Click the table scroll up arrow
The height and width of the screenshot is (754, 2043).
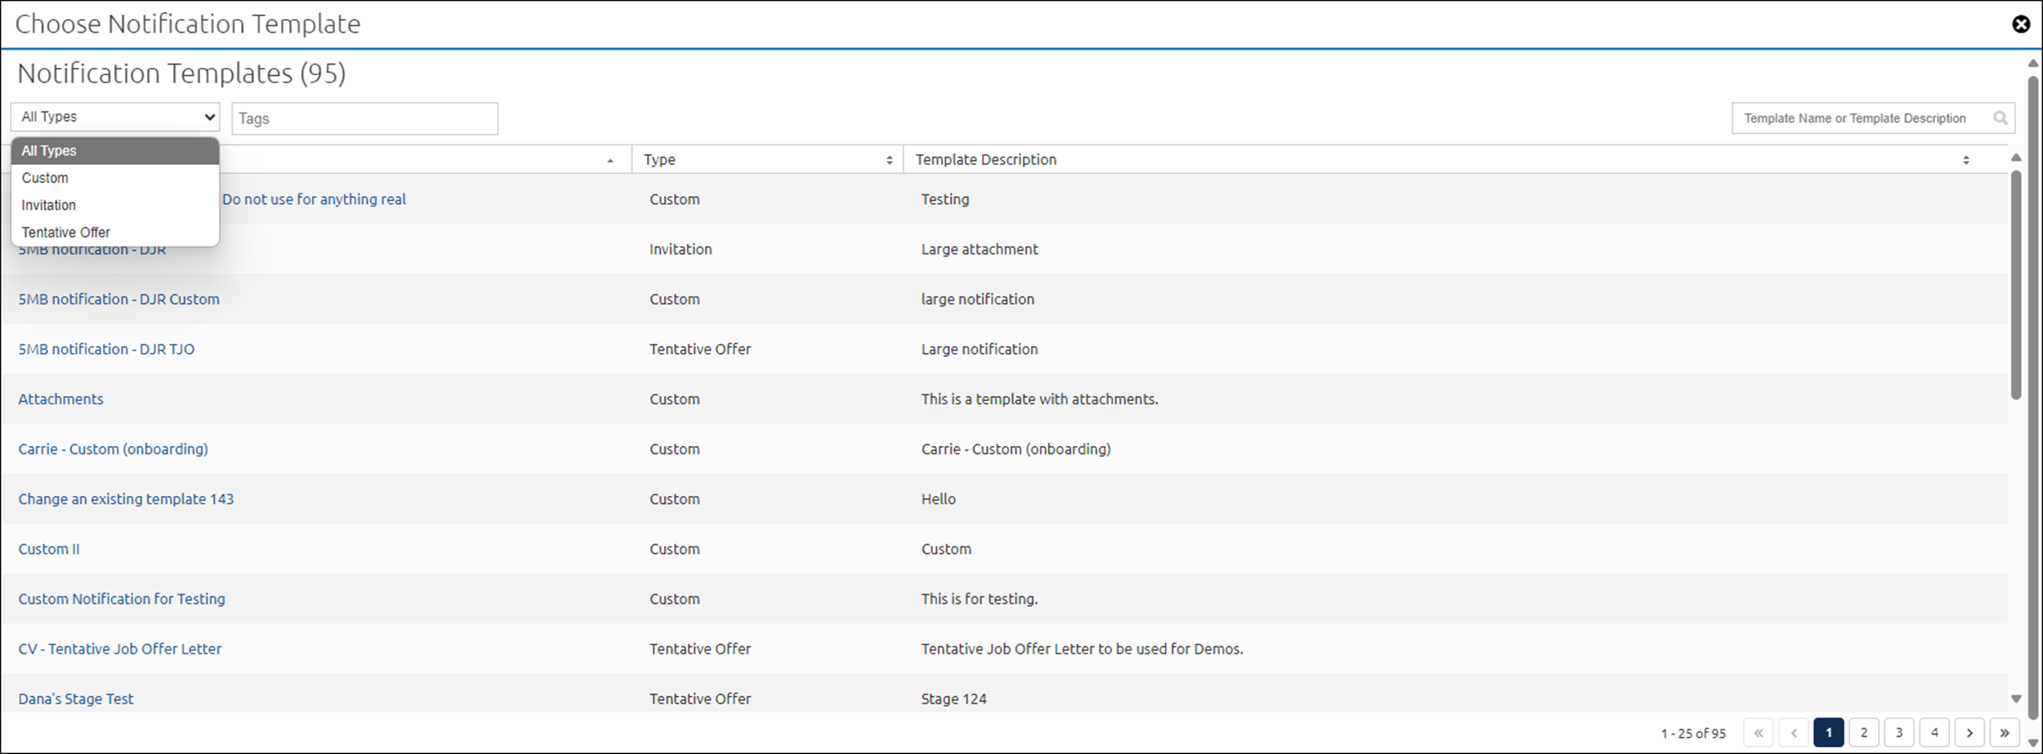(2016, 157)
